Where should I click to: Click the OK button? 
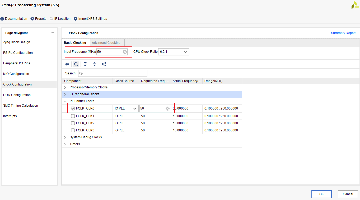pos(321,194)
